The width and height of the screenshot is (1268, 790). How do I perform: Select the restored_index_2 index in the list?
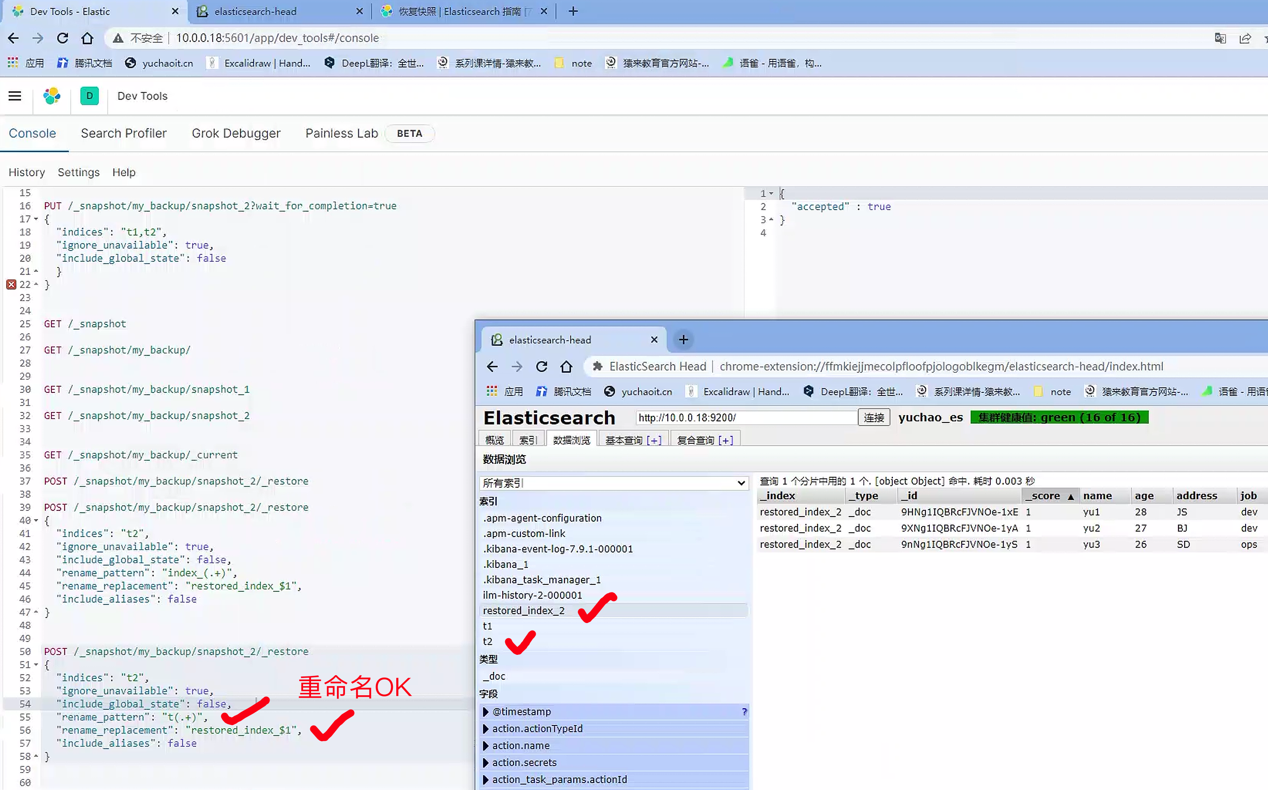[x=523, y=611]
